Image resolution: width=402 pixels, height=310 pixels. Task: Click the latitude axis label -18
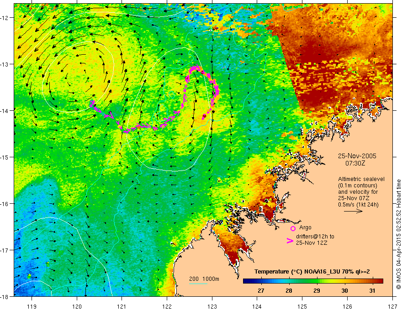tap(5, 296)
